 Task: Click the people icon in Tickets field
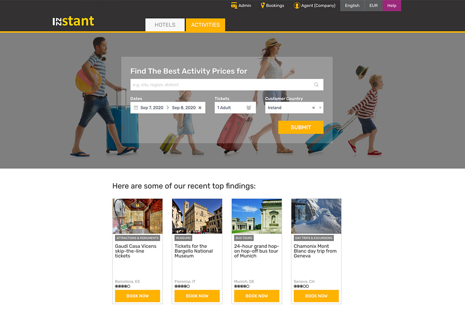[x=248, y=108]
